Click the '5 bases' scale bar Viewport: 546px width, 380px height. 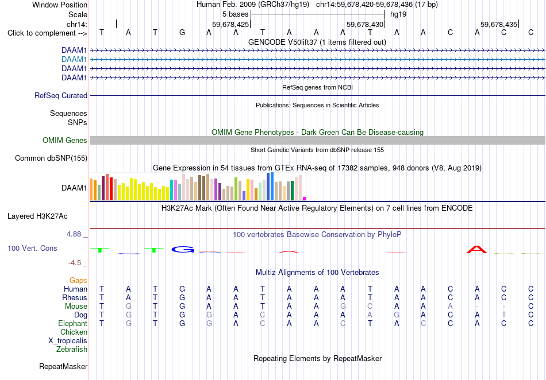click(318, 14)
